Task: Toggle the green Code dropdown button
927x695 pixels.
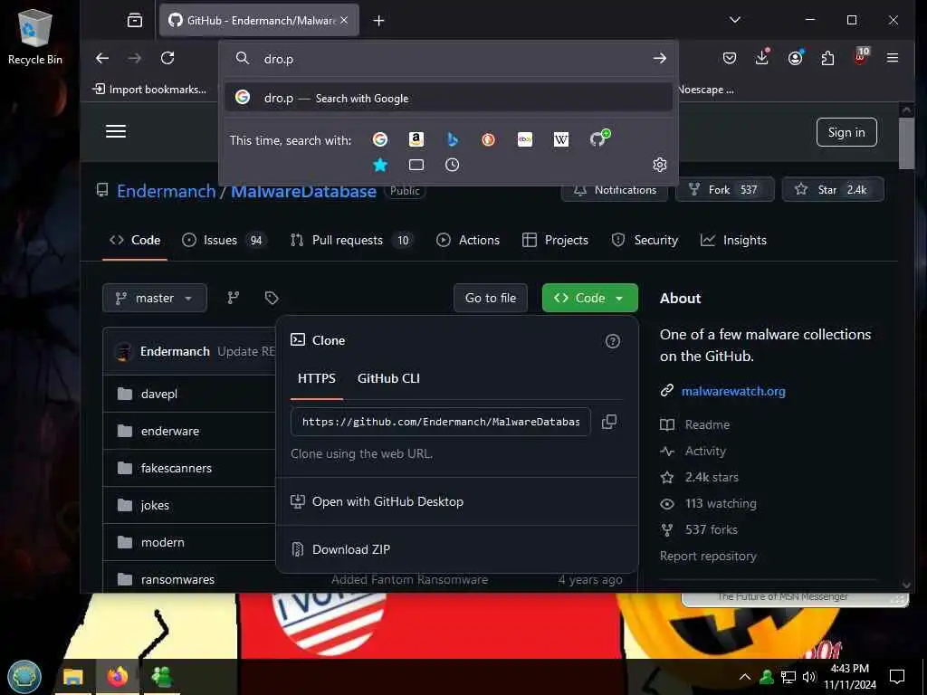Action: (x=590, y=298)
